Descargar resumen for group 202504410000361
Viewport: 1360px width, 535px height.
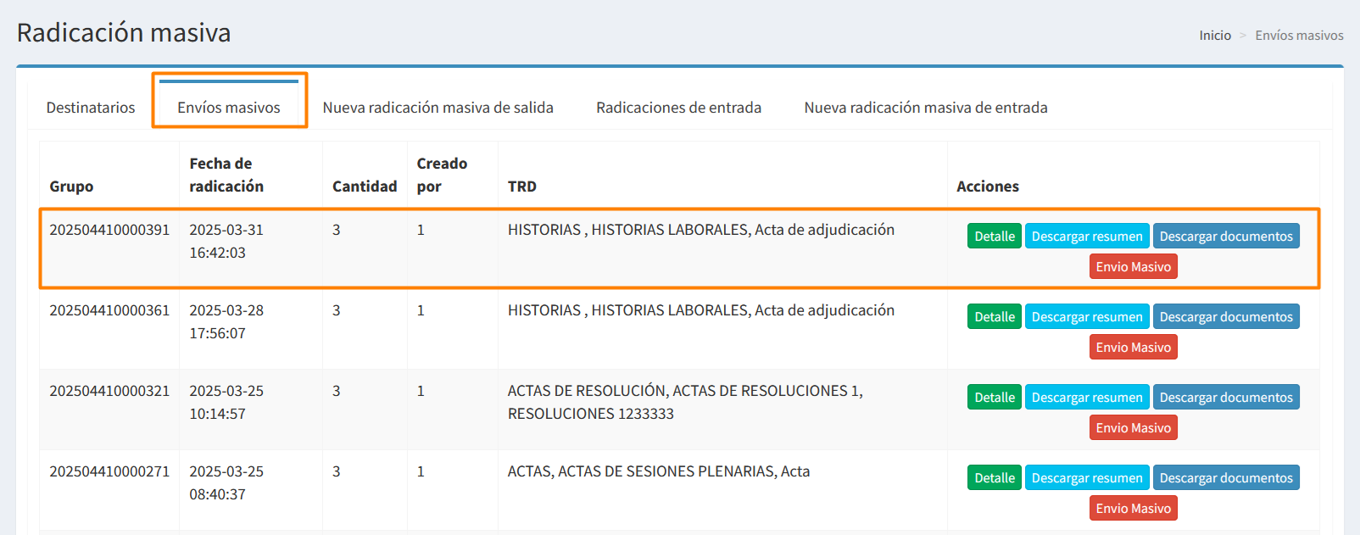(x=1087, y=317)
